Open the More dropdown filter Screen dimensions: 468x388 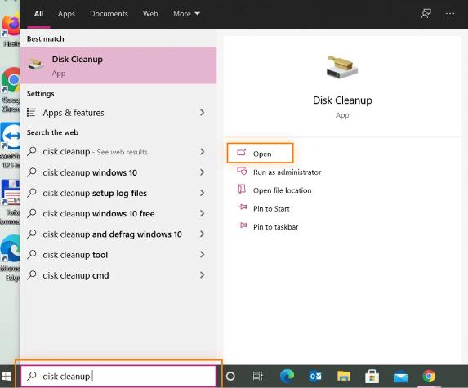point(186,14)
